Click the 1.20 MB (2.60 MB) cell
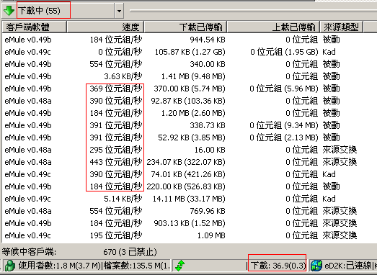The image size is (377, 275). [x=193, y=113]
